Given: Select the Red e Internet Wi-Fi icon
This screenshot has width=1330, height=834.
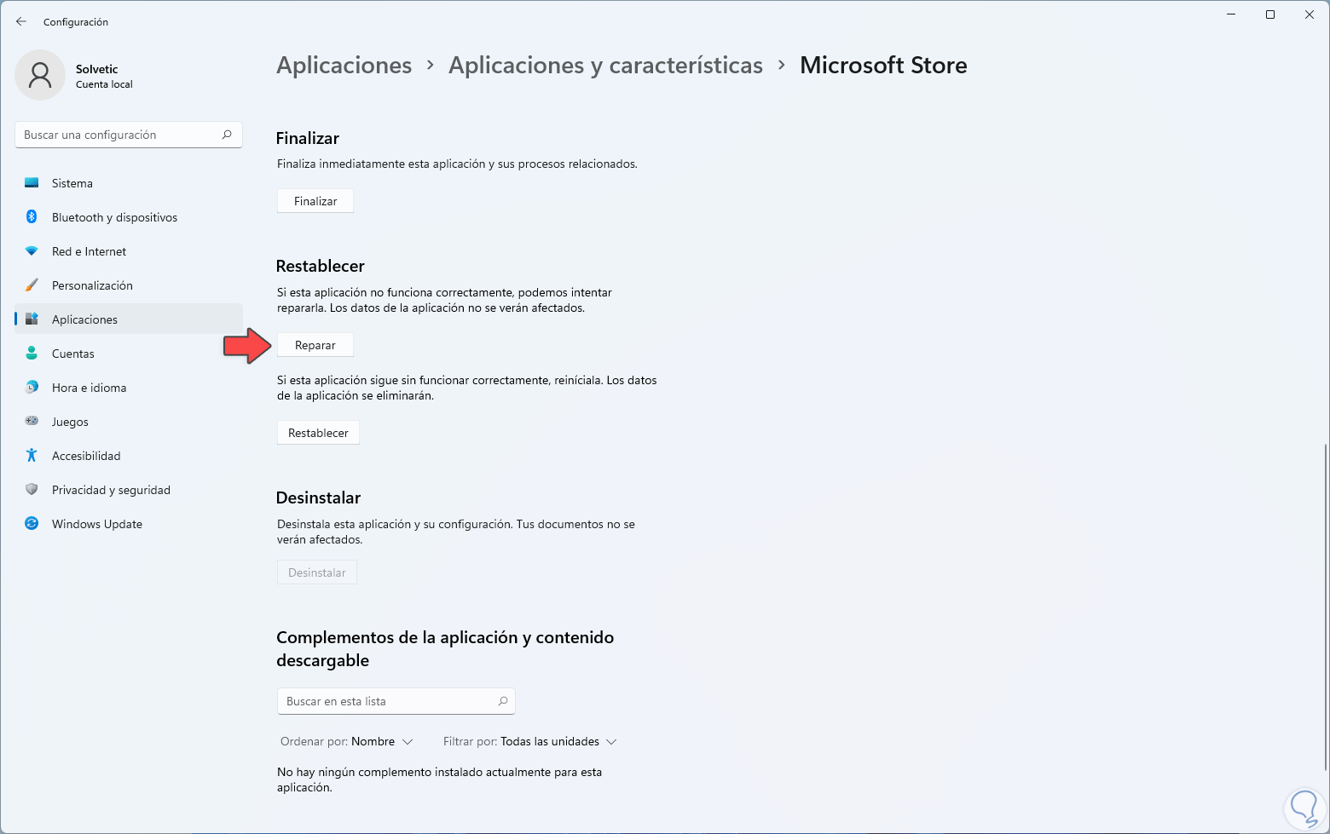Looking at the screenshot, I should [x=32, y=251].
